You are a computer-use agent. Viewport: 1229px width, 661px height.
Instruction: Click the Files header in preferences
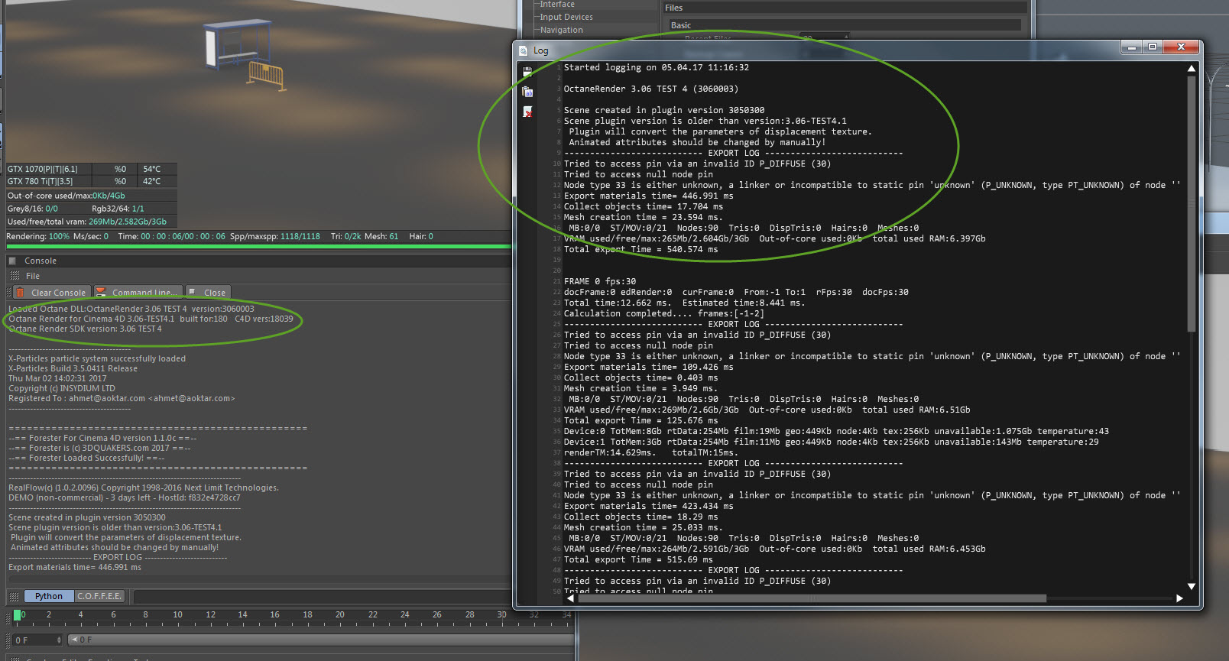pyautogui.click(x=844, y=8)
